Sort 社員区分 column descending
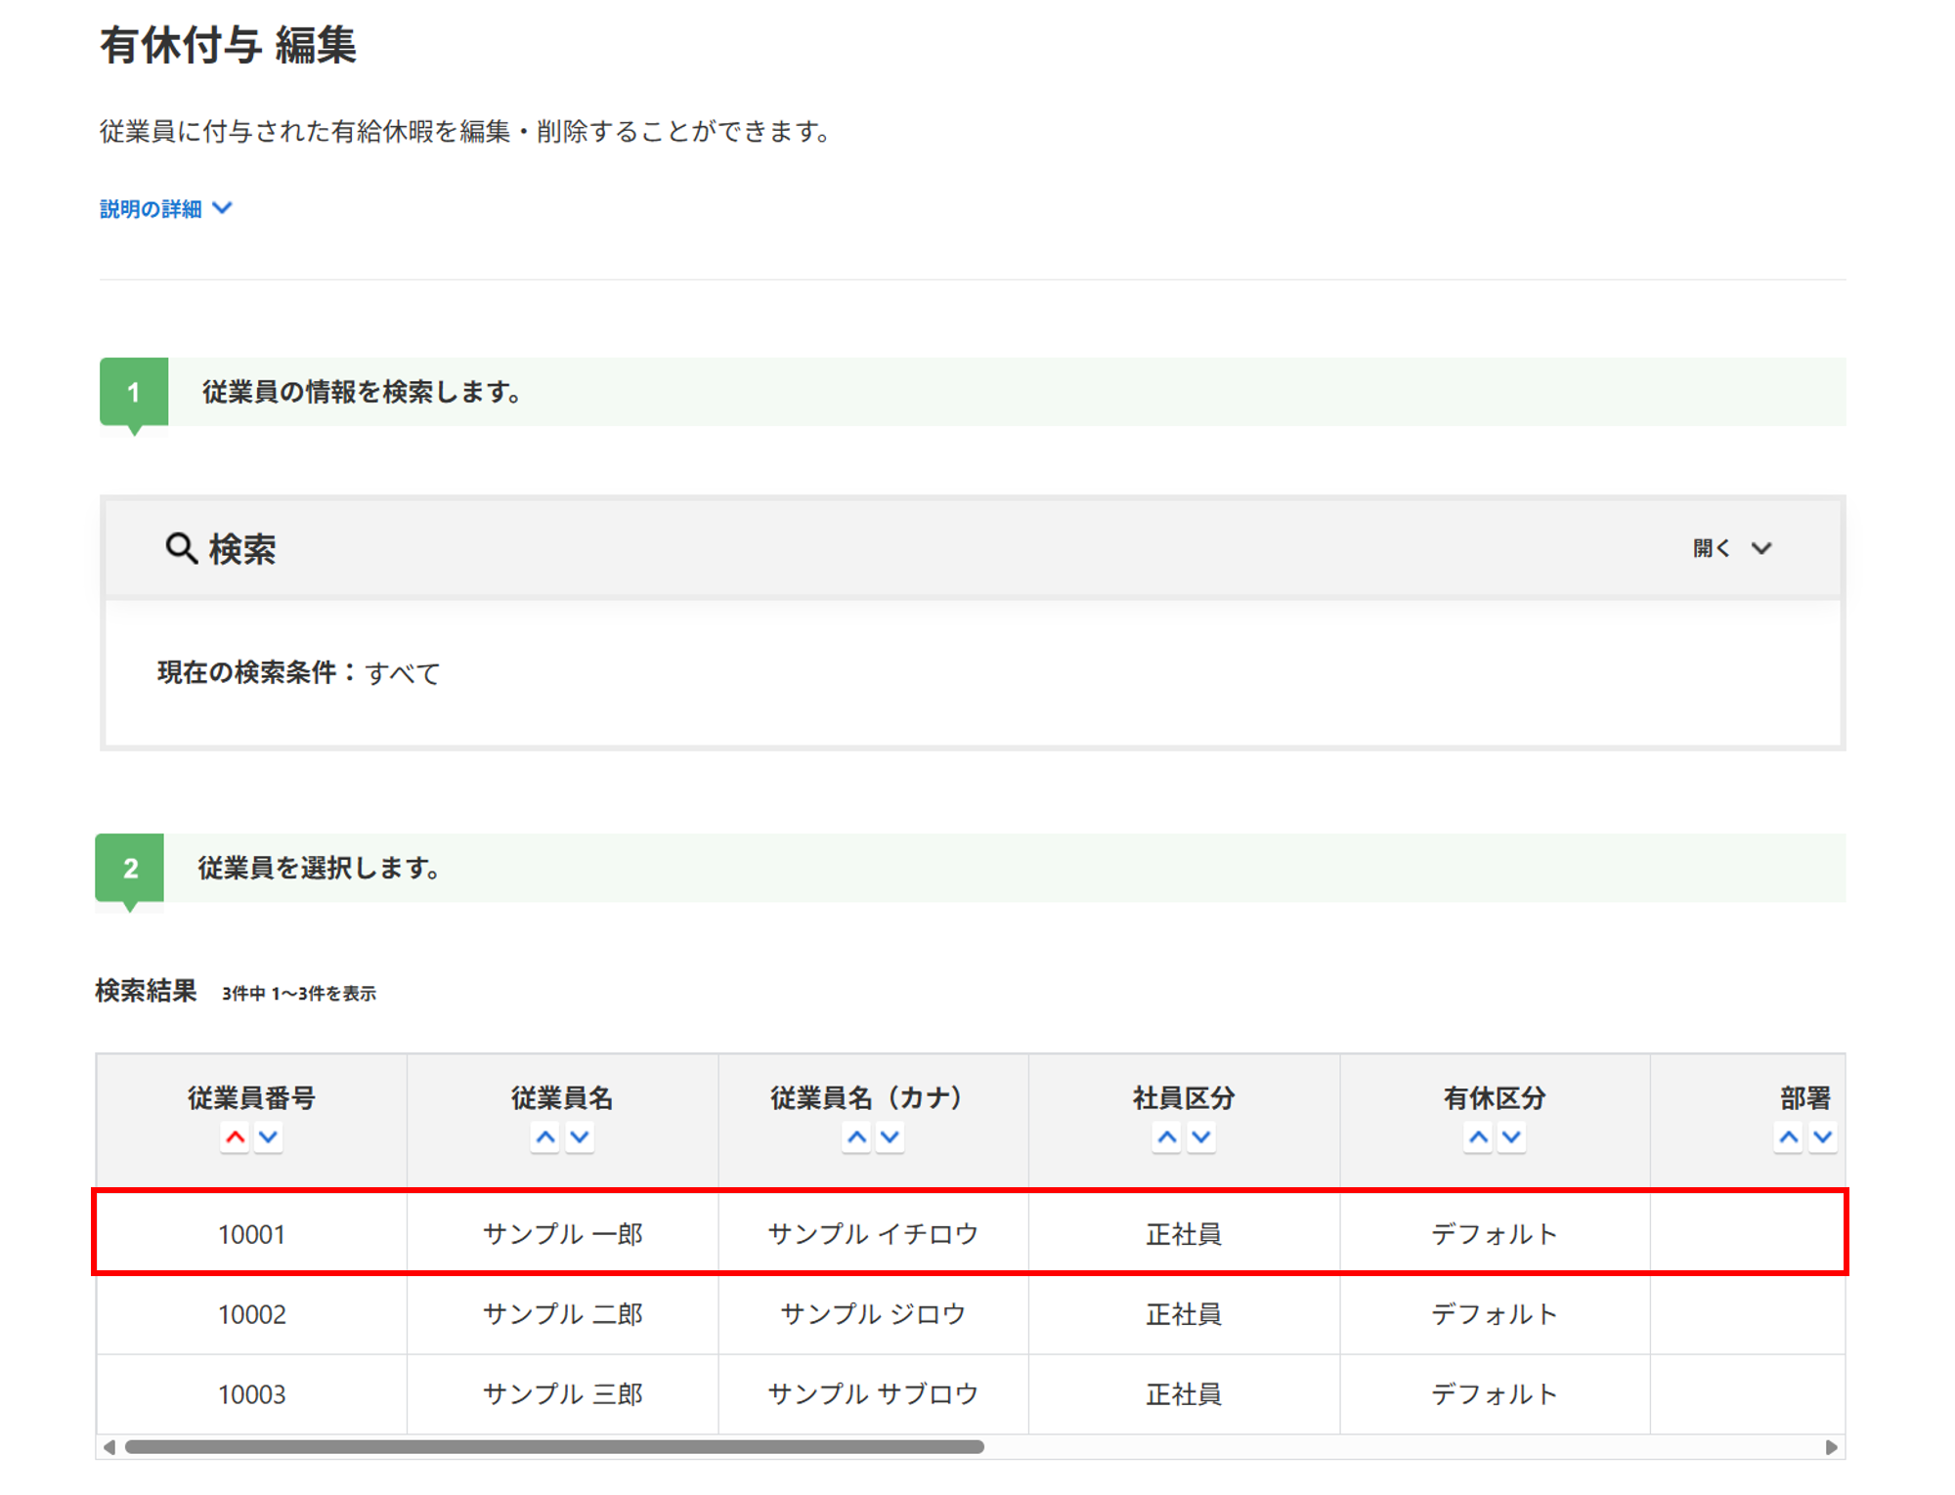This screenshot has width=1955, height=1495. pos(1201,1137)
